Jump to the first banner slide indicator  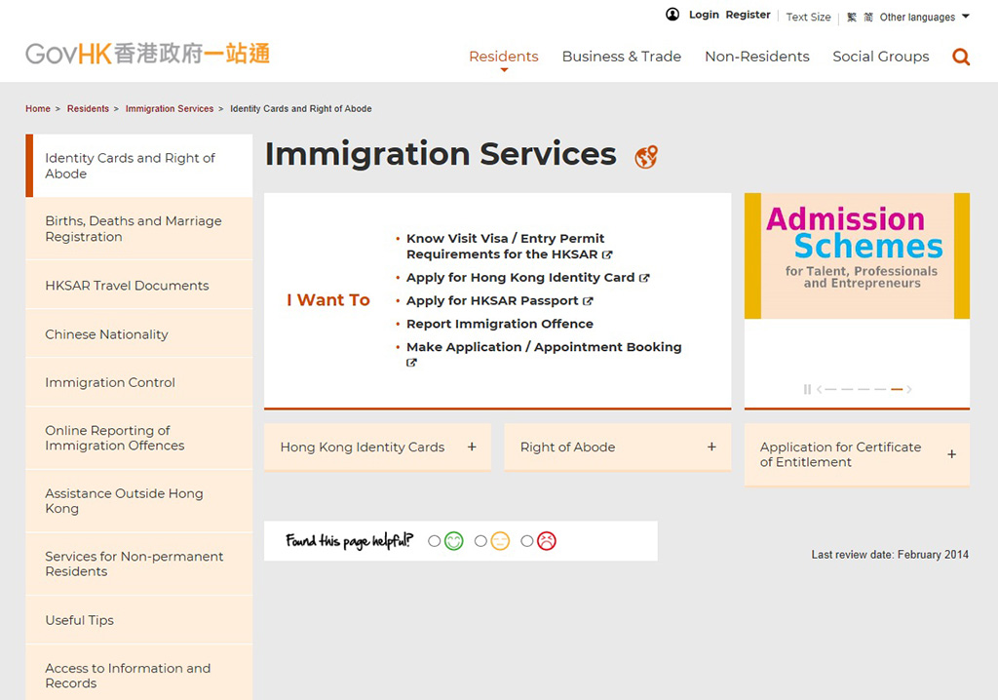(830, 389)
